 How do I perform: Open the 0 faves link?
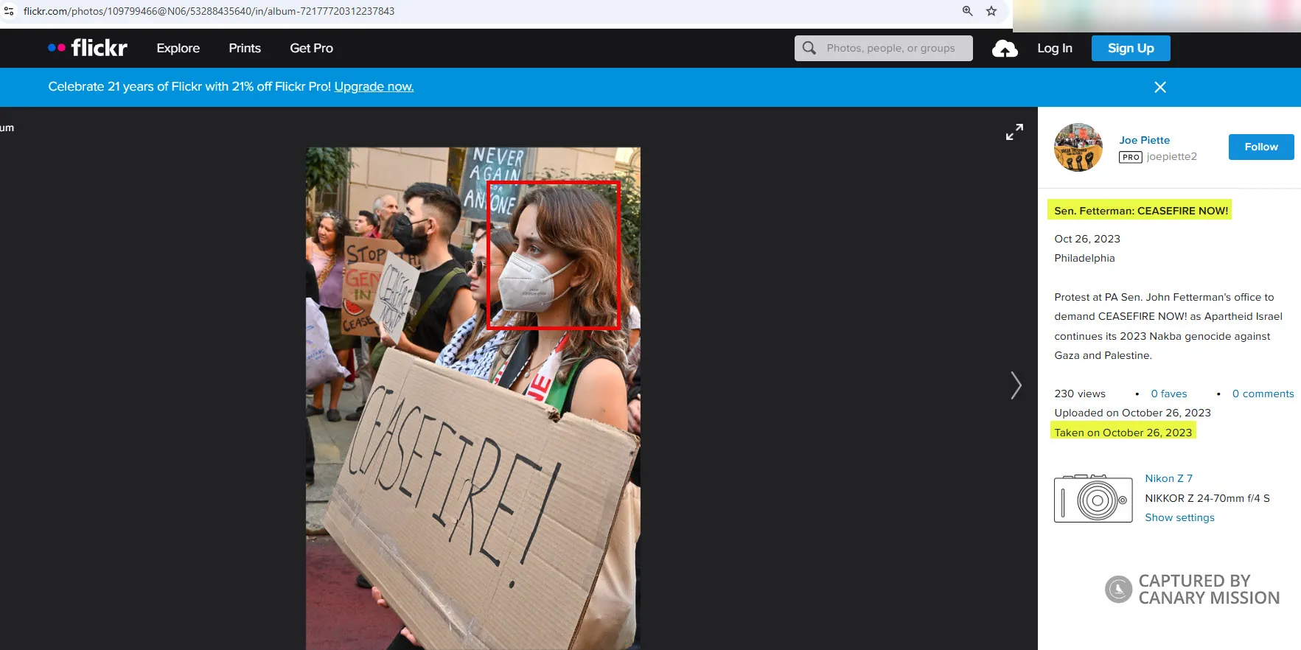click(1169, 394)
